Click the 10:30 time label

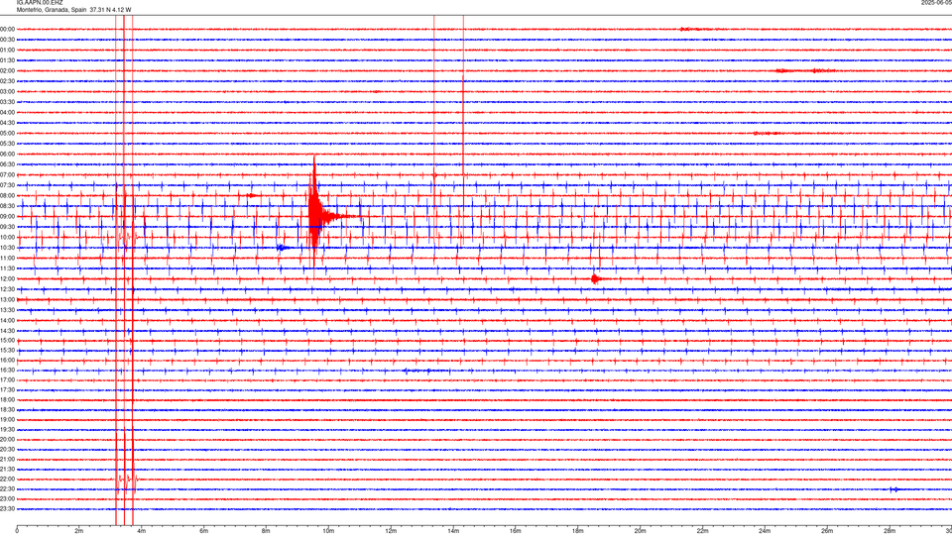pyautogui.click(x=7, y=248)
